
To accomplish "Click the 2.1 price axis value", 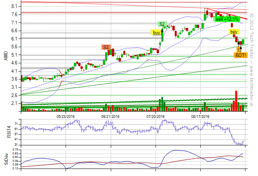I will (x=14, y=103).
